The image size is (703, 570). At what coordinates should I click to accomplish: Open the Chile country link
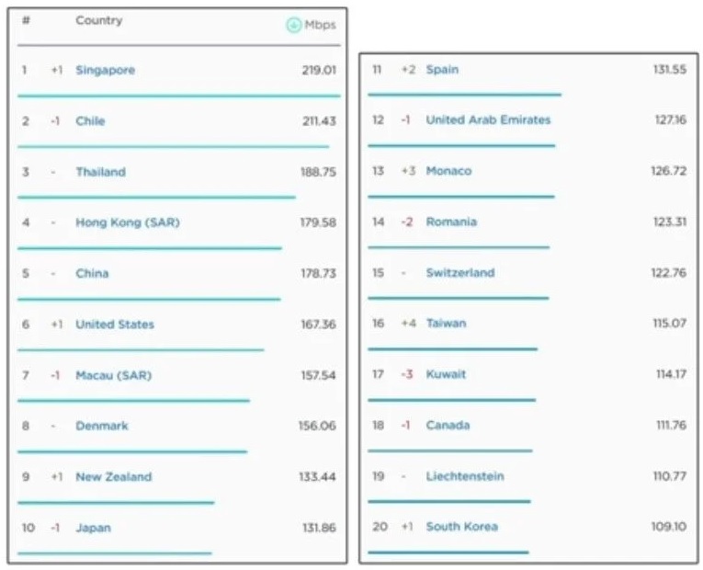point(90,121)
